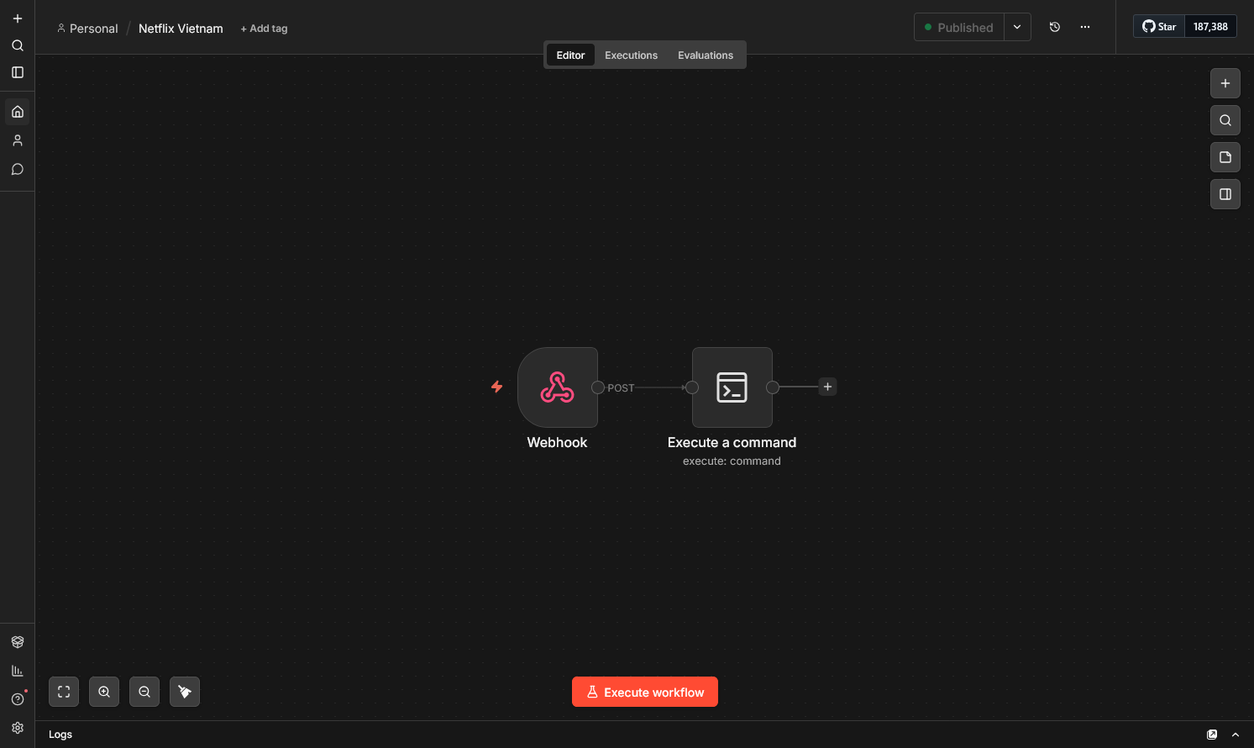Click the POST connection label
This screenshot has width=1254, height=748.
[x=621, y=388]
